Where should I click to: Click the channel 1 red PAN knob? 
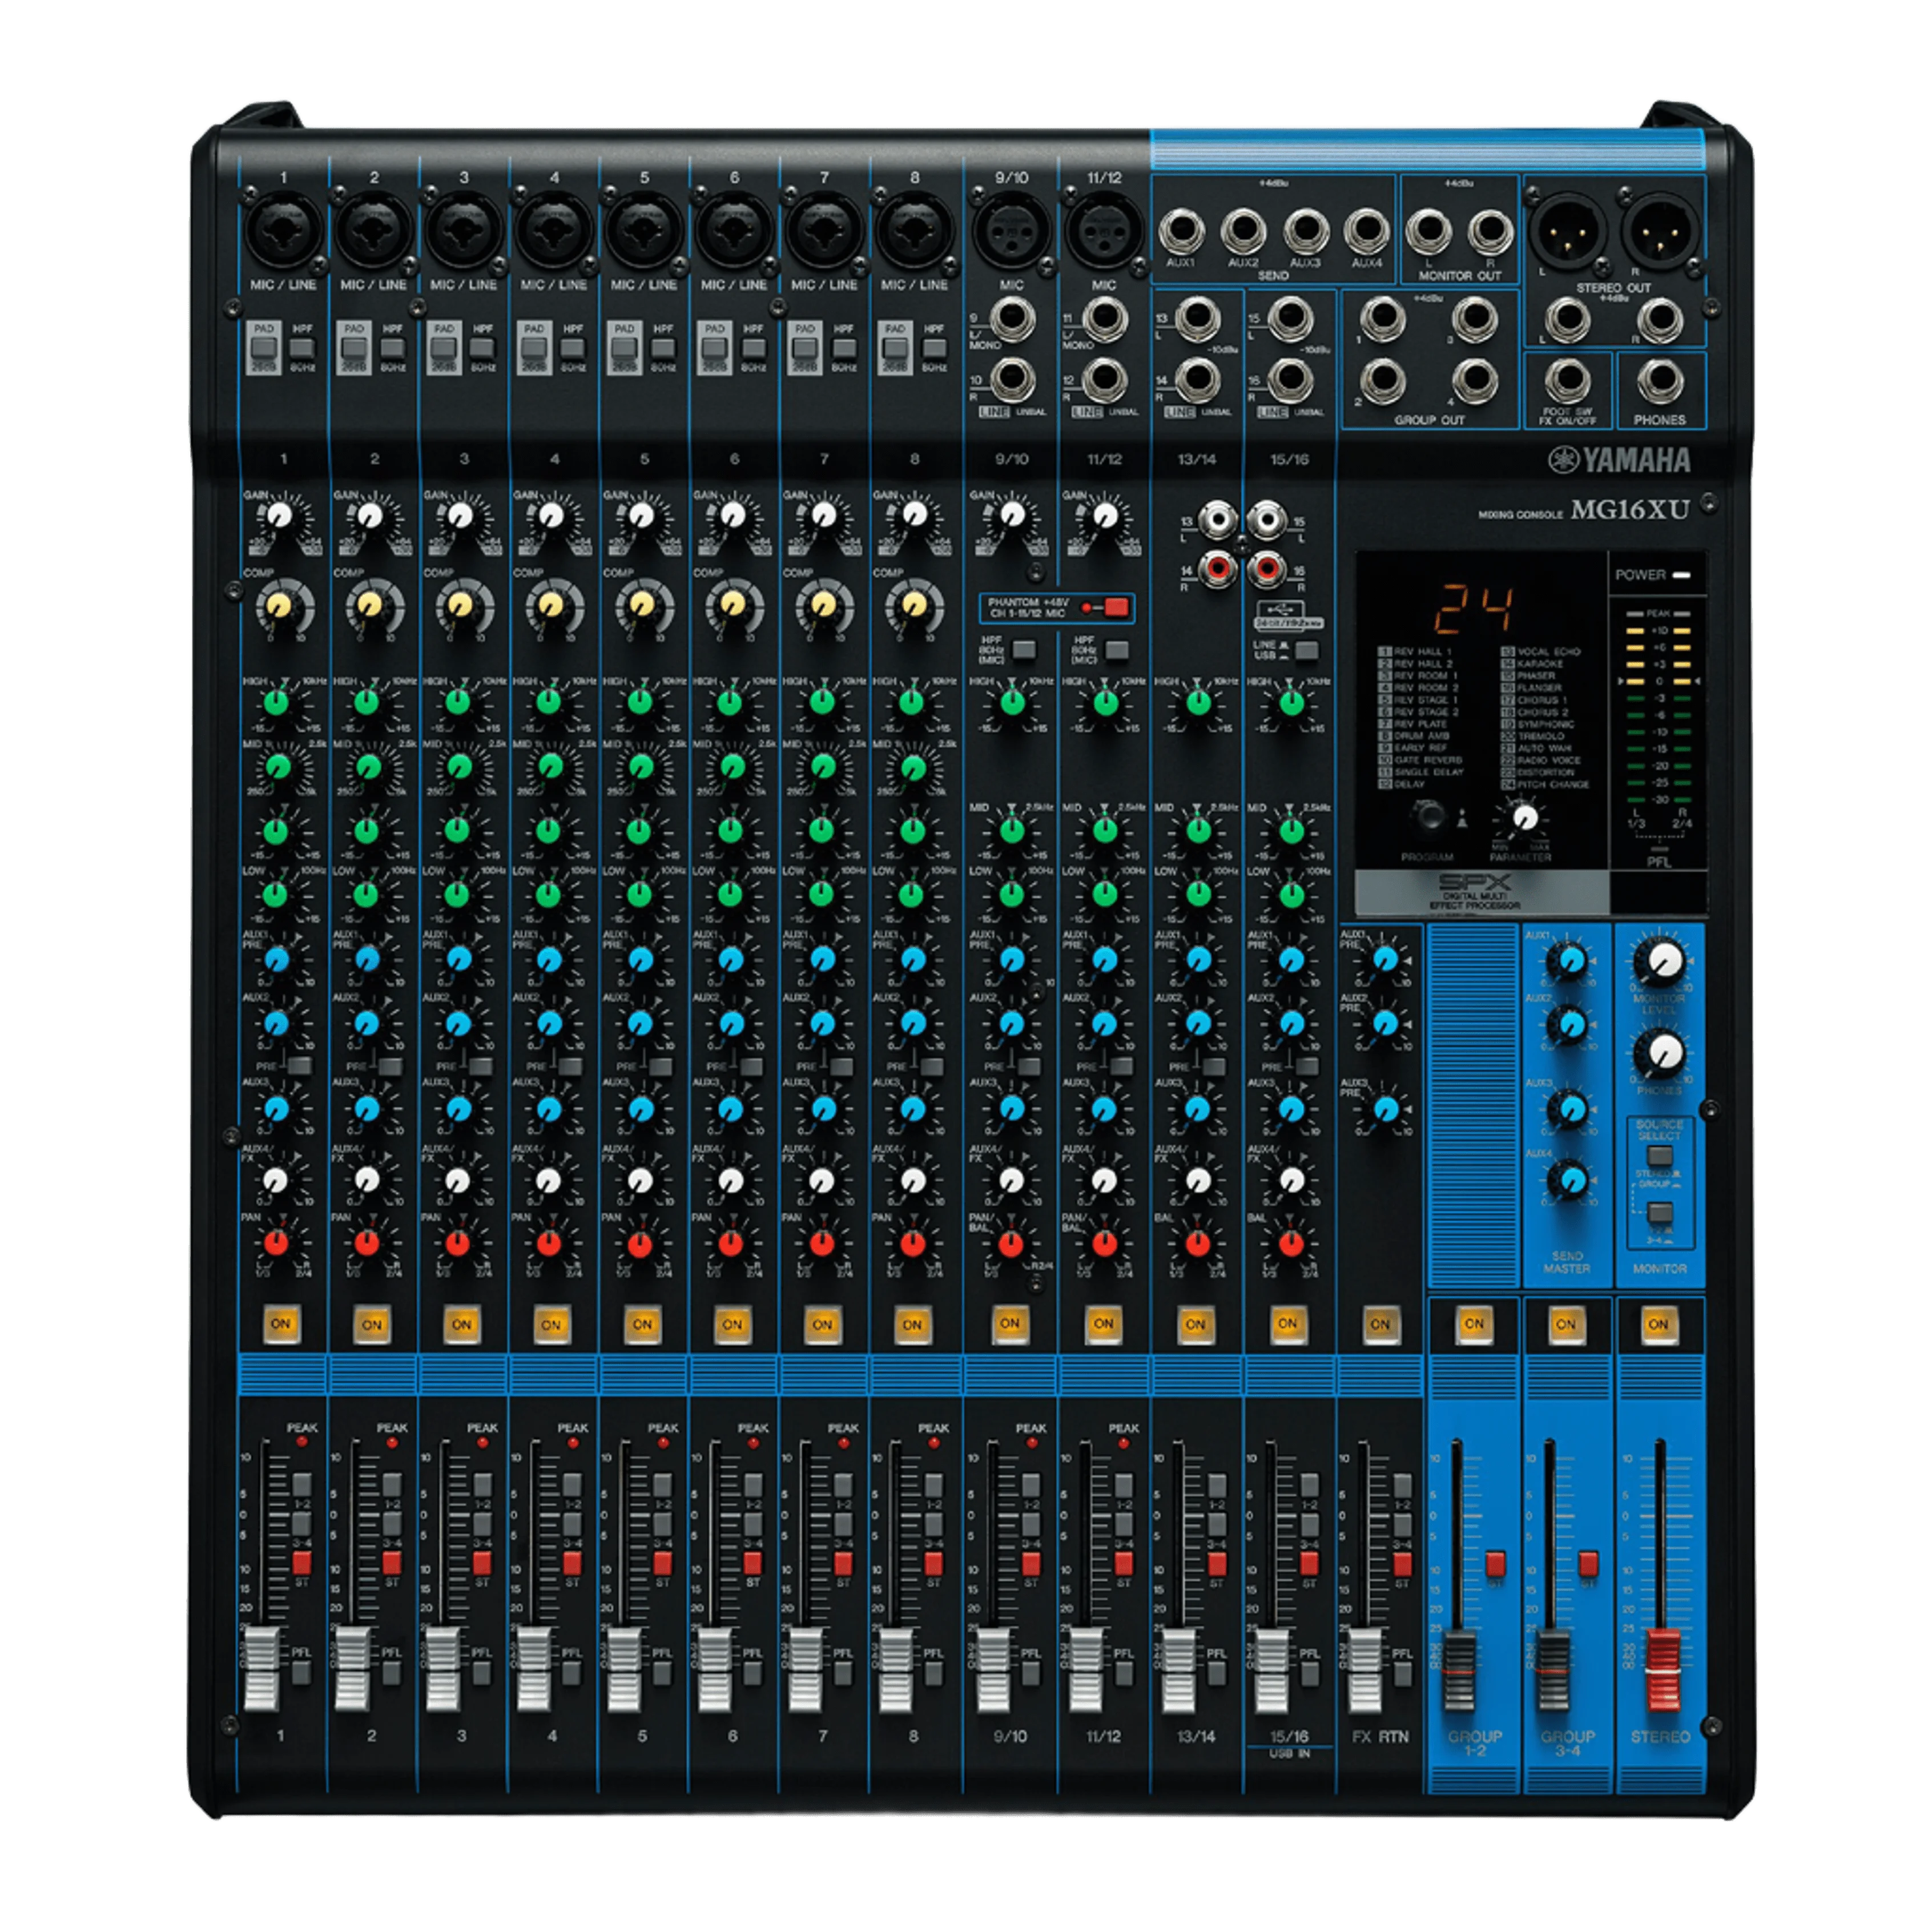(276, 1243)
